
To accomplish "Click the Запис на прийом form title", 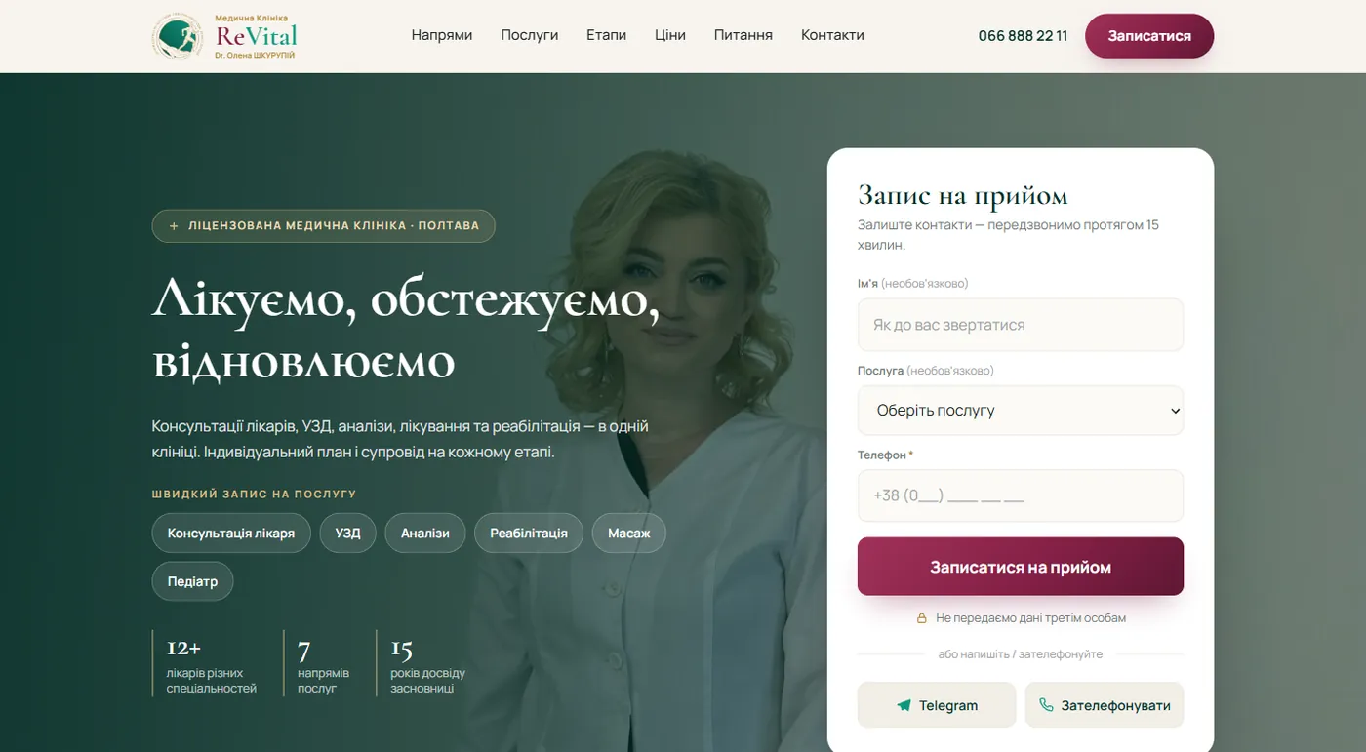I will 963,196.
